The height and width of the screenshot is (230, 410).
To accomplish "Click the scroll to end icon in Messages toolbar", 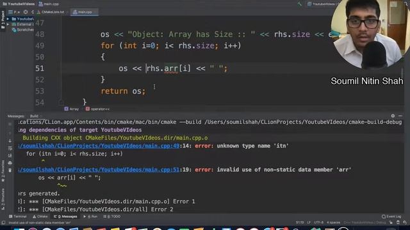I will pyautogui.click(x=10, y=155).
